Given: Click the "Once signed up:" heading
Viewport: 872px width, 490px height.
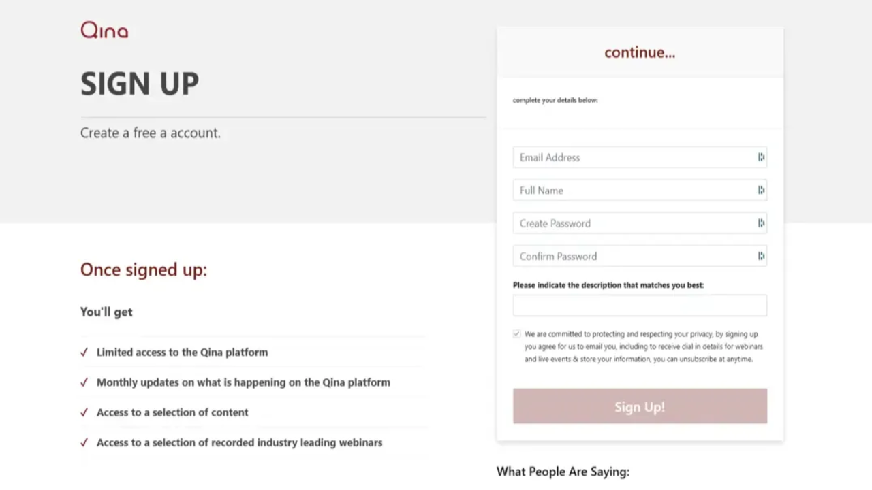Looking at the screenshot, I should [144, 269].
